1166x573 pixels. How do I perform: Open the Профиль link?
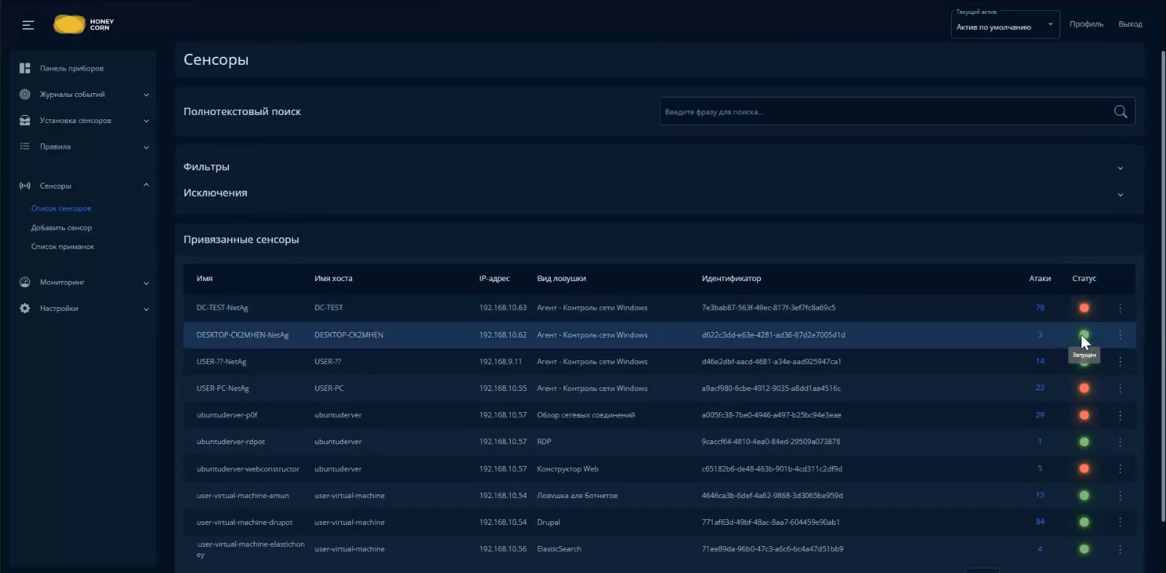tap(1087, 24)
